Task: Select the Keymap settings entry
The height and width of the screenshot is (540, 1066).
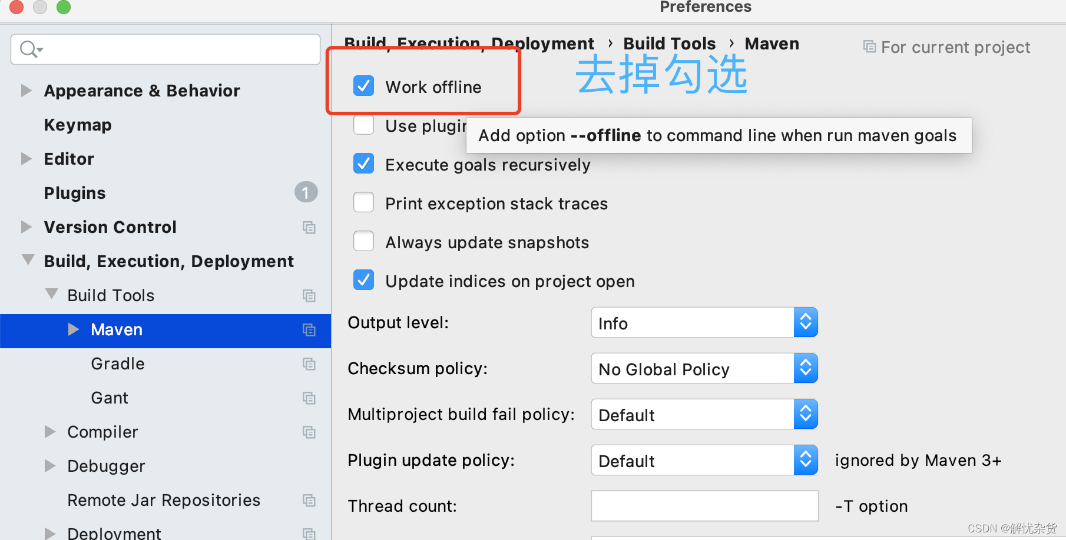Action: tap(77, 125)
